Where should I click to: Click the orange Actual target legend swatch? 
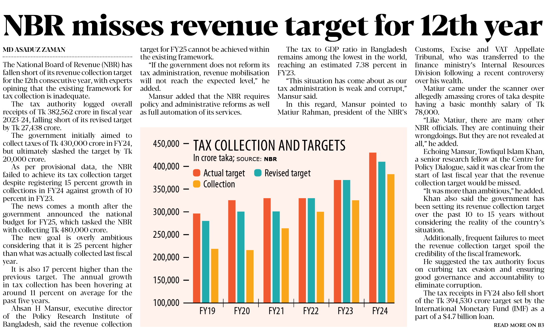point(197,173)
